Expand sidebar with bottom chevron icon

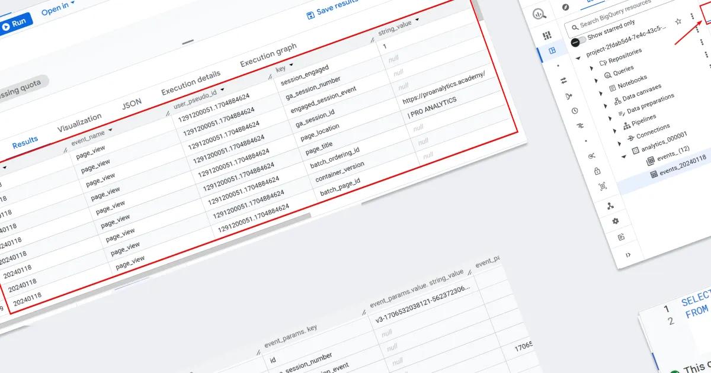(627, 255)
